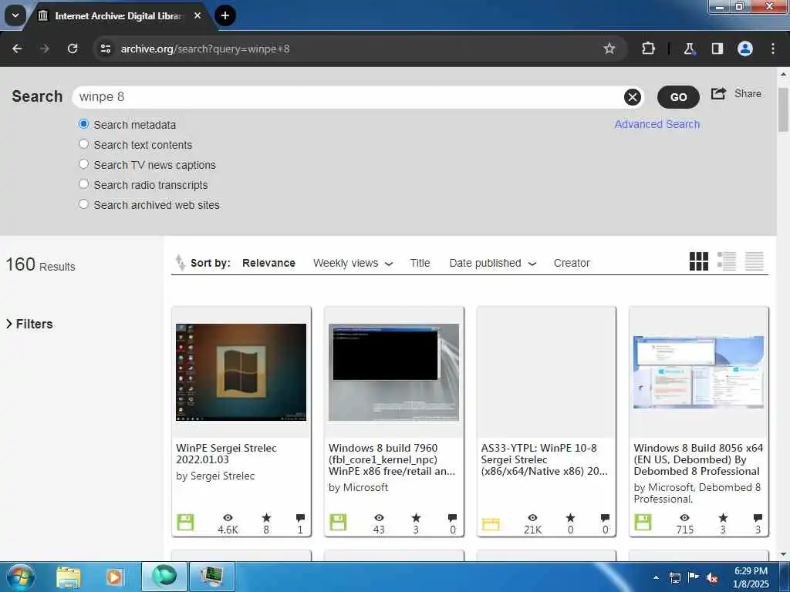Open Windows 8 build 7960 thumbnail
This screenshot has width=790, height=592.
393,372
